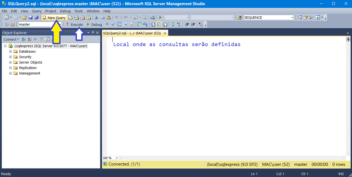This screenshot has height=177, width=352.
Task: Click the Parse checkmark icon
Action: point(113,25)
